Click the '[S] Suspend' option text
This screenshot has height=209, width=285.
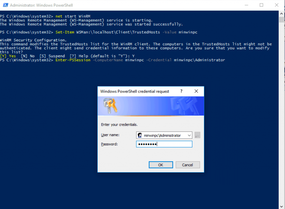pos(52,56)
